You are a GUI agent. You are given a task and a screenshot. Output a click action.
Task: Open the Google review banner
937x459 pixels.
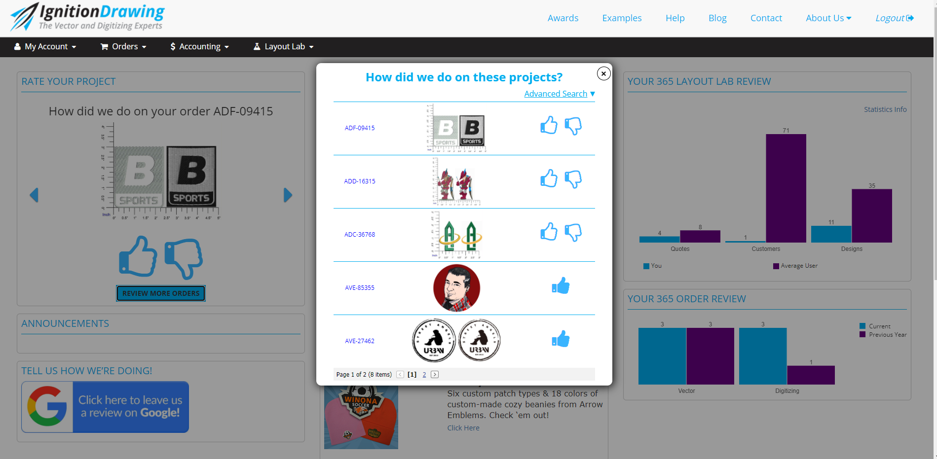105,407
